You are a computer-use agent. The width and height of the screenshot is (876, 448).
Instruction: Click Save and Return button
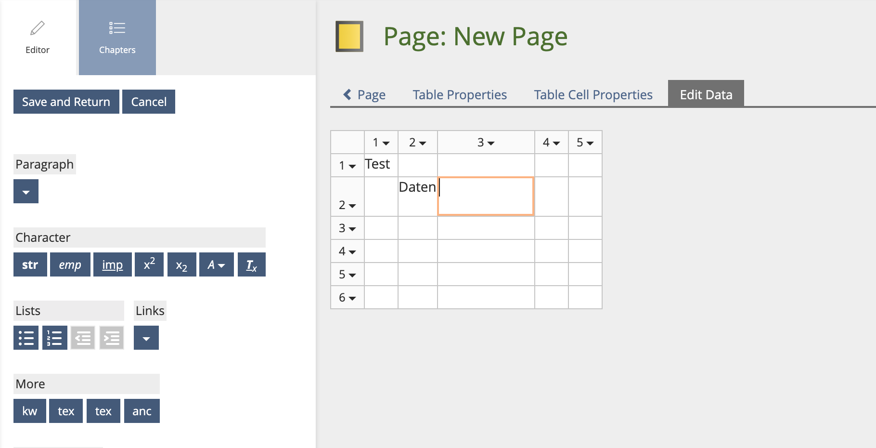click(x=66, y=102)
